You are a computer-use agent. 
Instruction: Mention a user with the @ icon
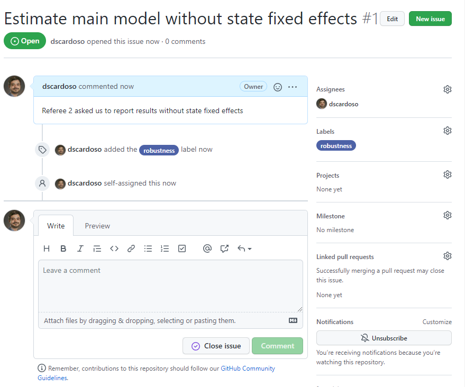pos(207,248)
